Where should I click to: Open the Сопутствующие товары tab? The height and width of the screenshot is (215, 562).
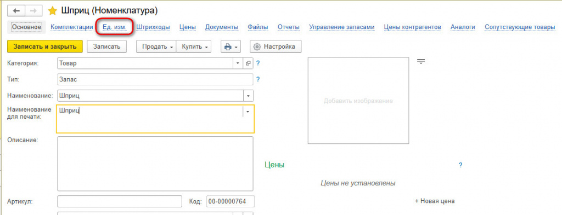coord(520,27)
